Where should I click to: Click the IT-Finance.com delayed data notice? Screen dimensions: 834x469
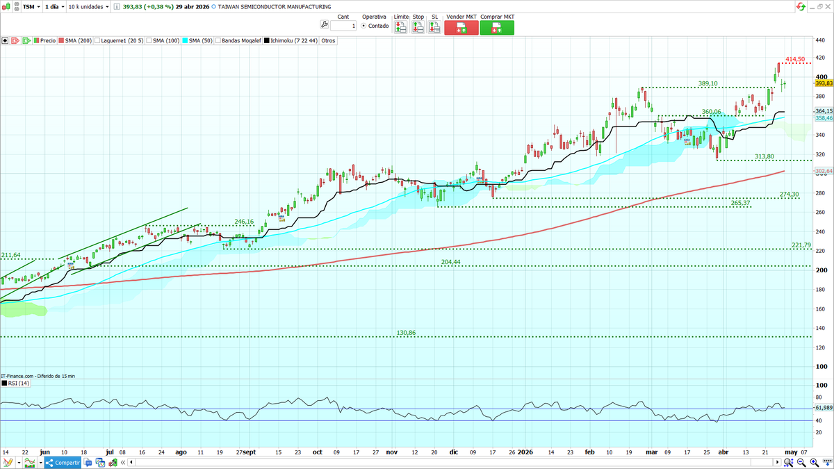click(38, 376)
